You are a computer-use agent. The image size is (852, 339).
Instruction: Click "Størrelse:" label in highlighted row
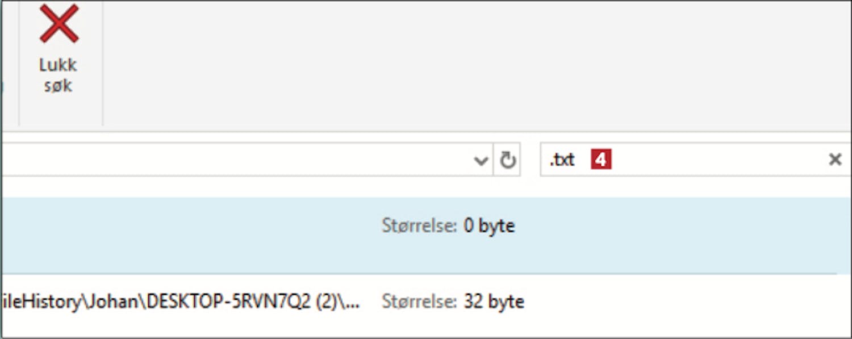(419, 226)
